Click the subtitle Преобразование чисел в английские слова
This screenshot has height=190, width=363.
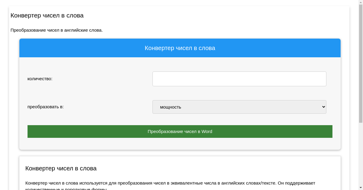pyautogui.click(x=57, y=30)
